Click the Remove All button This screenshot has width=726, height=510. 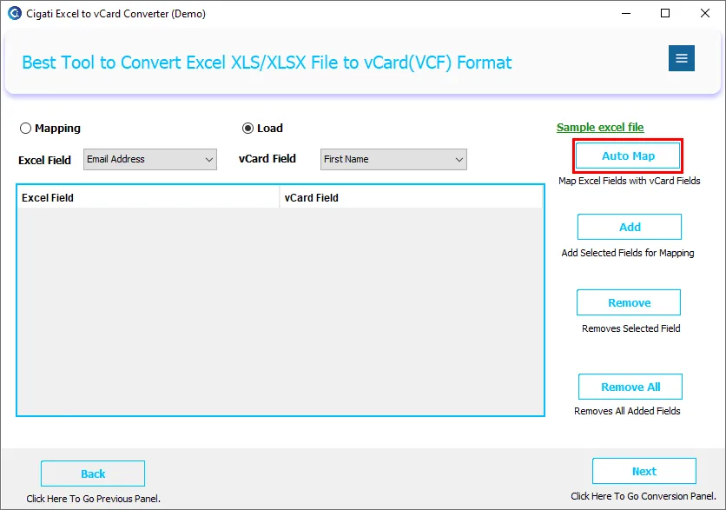[x=630, y=387]
